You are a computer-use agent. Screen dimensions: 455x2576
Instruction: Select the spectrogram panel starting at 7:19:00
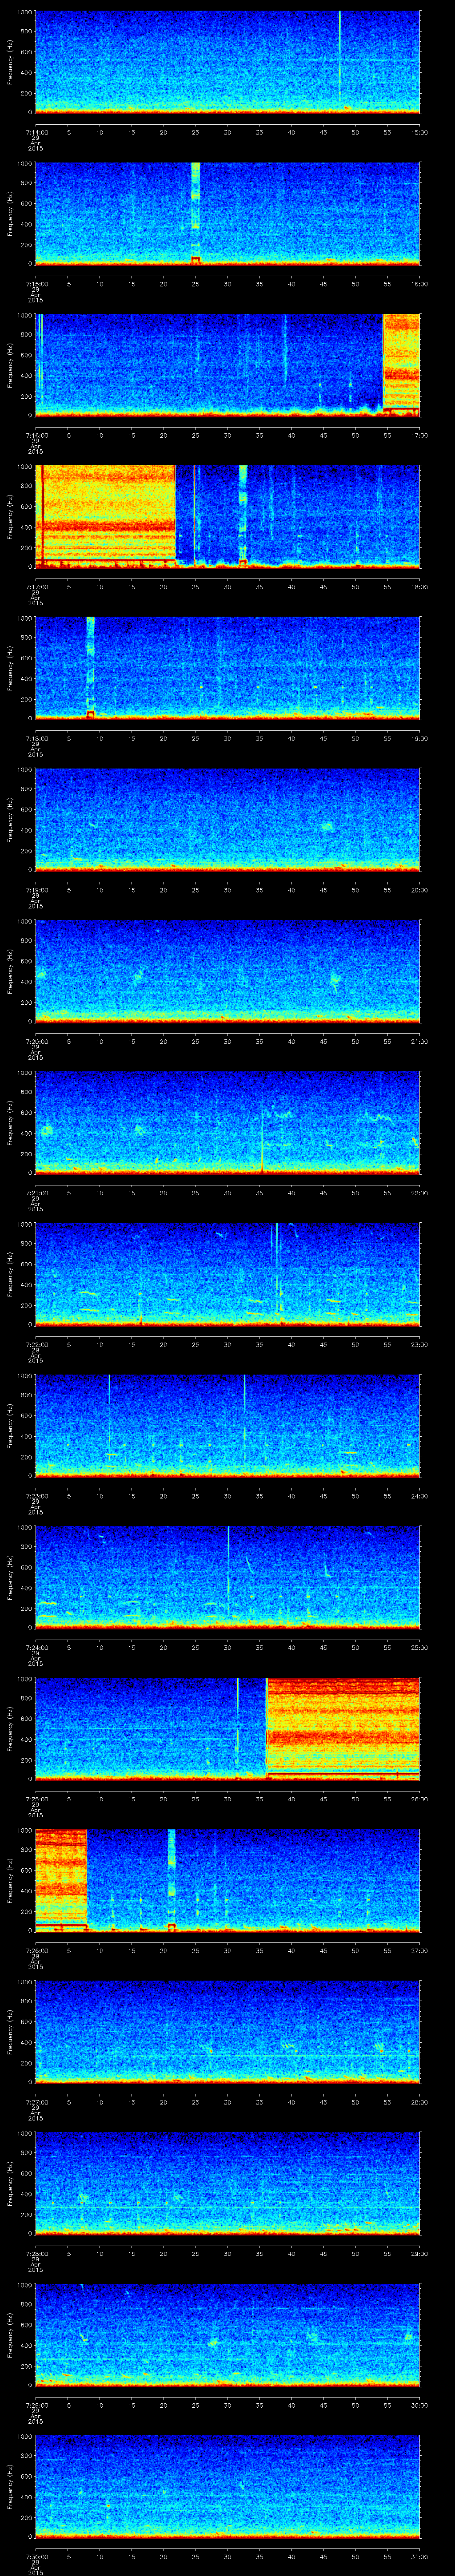tap(227, 819)
